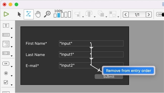Run the form with the green play button
Image resolution: width=164 pixels, height=93 pixels.
[x=6, y=14]
